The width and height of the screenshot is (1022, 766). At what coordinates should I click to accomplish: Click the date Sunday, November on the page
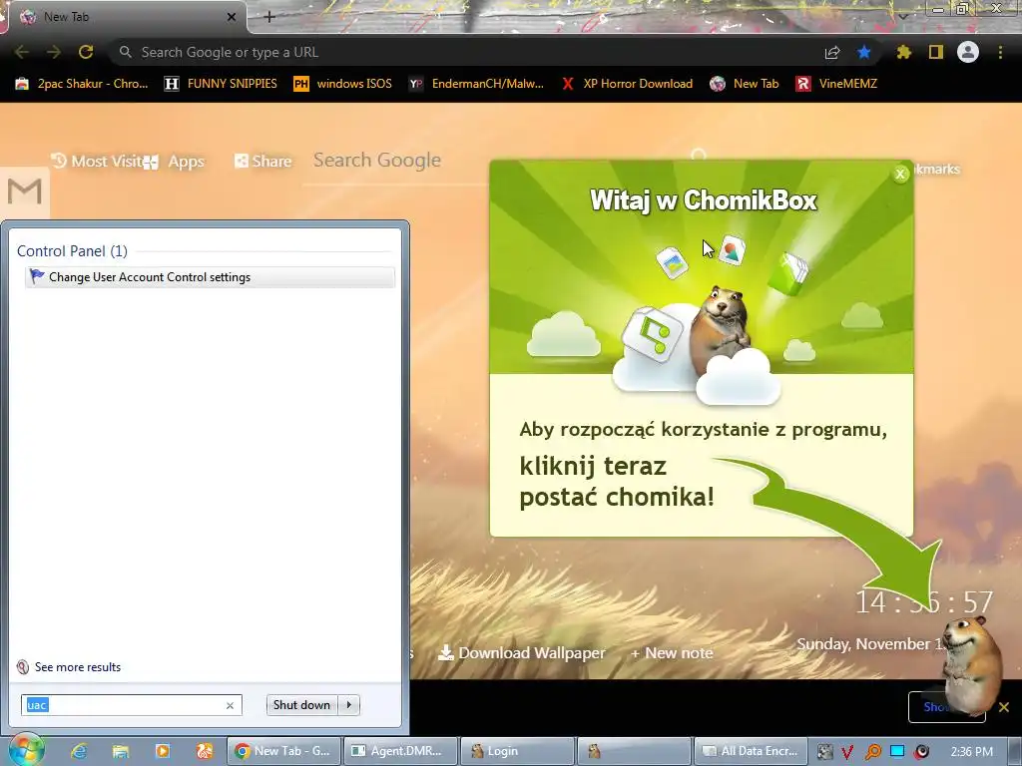click(x=869, y=643)
